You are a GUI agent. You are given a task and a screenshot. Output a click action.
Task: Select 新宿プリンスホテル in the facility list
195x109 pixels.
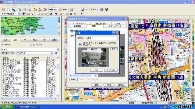[x=10, y=92]
